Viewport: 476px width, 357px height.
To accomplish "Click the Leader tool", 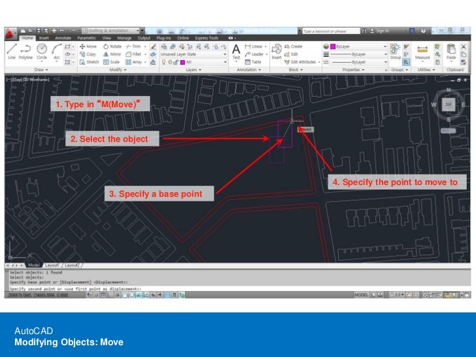I will 254,54.
